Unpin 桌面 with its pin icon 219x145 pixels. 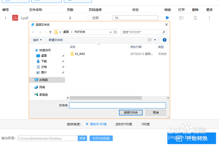tap(63, 56)
